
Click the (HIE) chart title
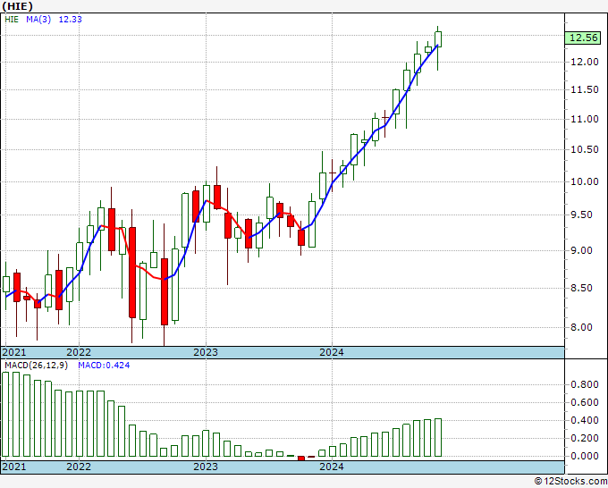[18, 6]
